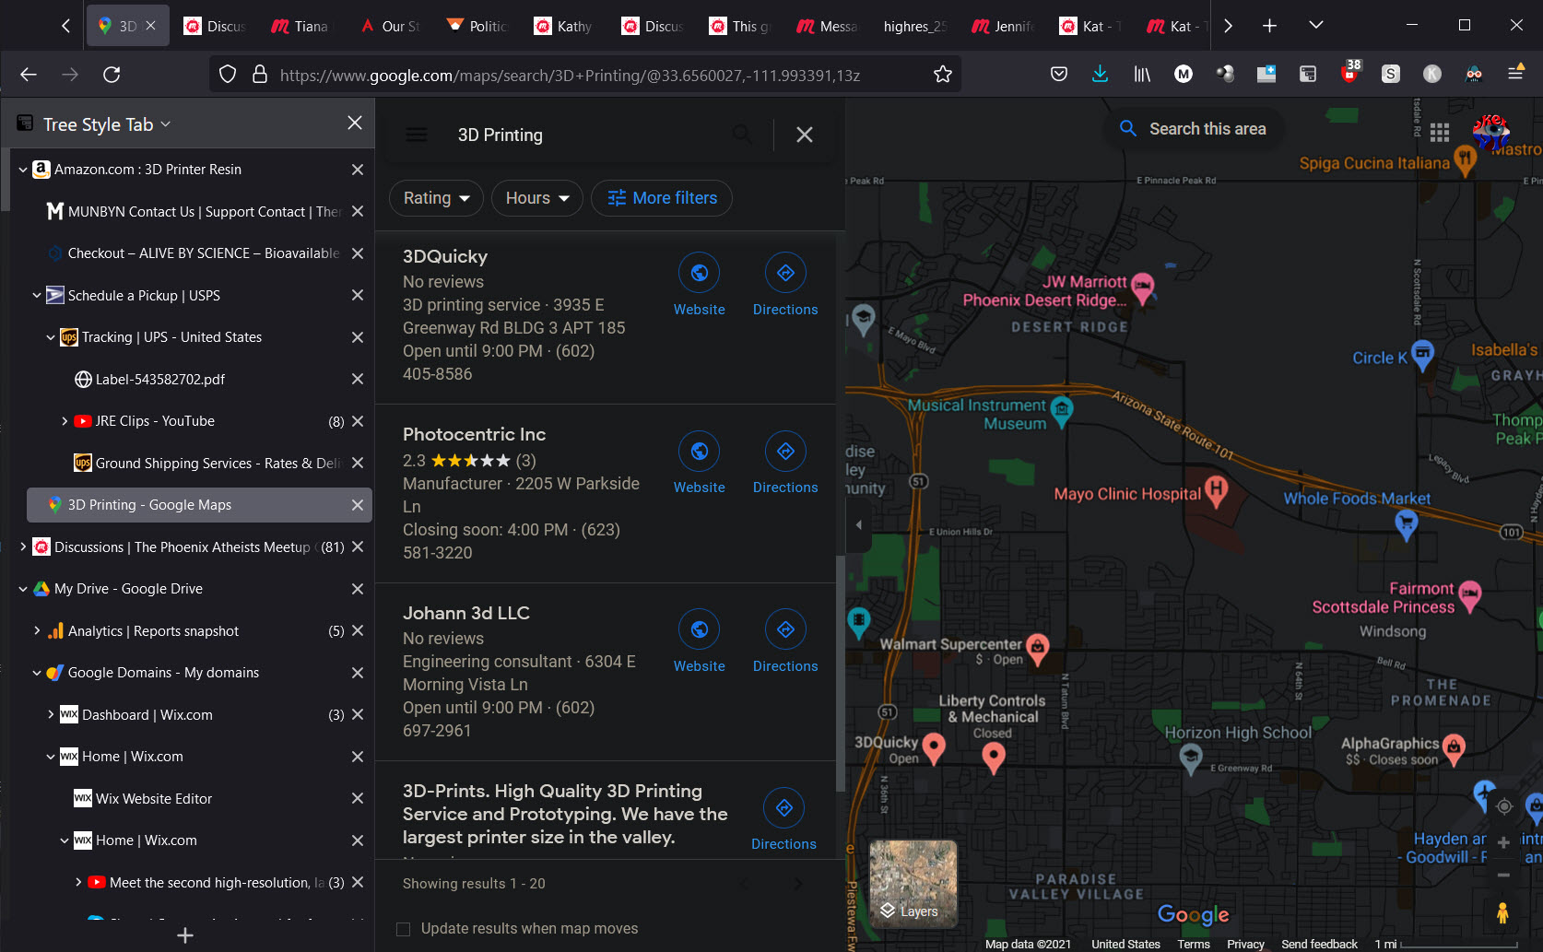Switch to the Tiana tab

tap(300, 26)
